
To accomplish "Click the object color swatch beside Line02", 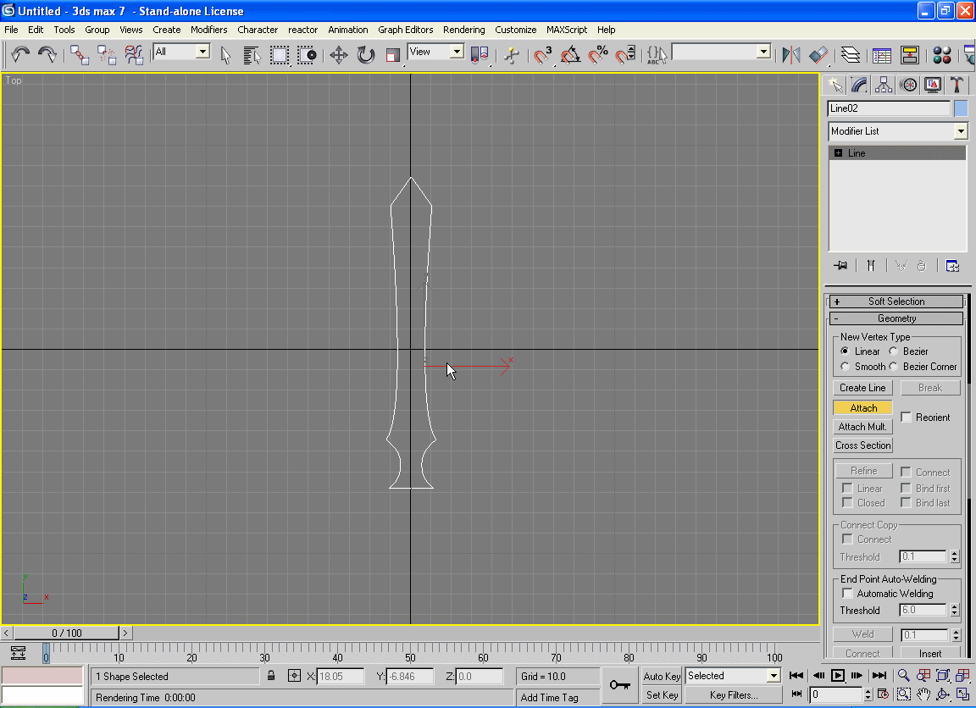I will pyautogui.click(x=961, y=108).
